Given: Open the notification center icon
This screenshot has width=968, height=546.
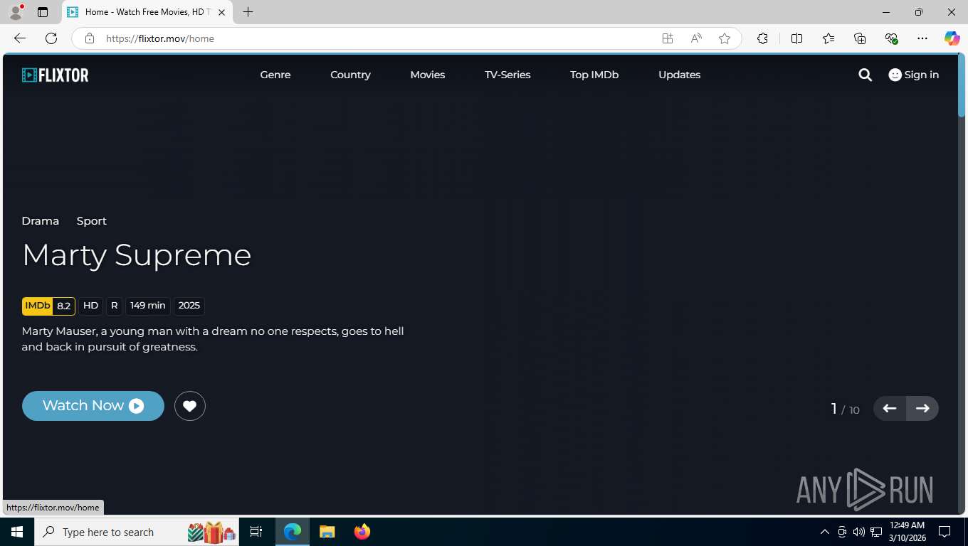Looking at the screenshot, I should 945,532.
